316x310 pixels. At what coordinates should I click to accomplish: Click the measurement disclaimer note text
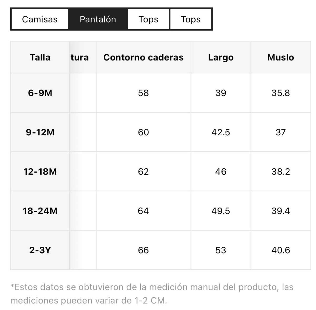pyautogui.click(x=152, y=294)
